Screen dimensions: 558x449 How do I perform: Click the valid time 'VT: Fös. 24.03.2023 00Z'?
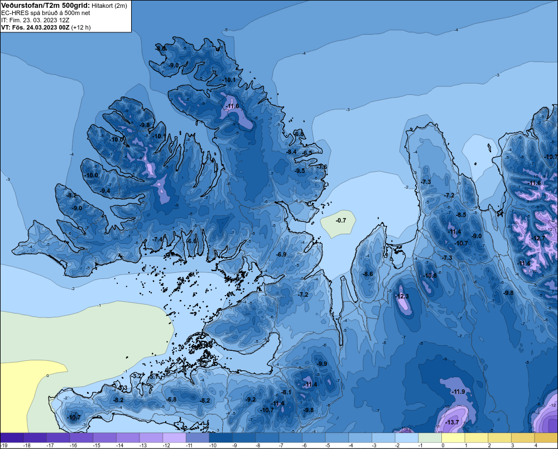[x=35, y=27]
